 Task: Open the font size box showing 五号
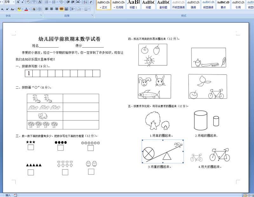[x=9, y=2]
